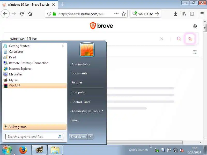Launch MyPal from Start menu
207x155 pixels.
[x=35, y=80]
